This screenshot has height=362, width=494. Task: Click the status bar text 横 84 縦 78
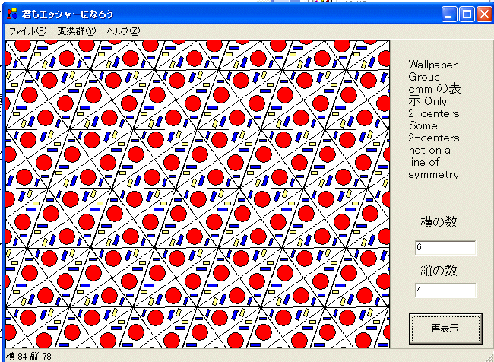tap(28, 357)
